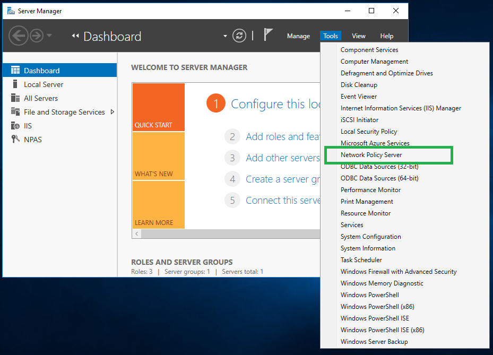The width and height of the screenshot is (493, 355).
Task: Click Create a server group link
Action: pyautogui.click(x=282, y=179)
